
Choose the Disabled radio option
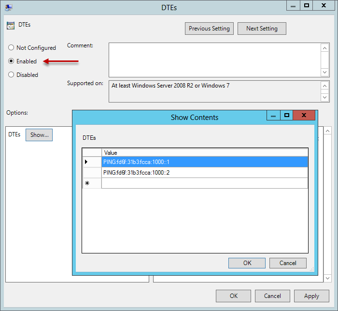[11, 75]
